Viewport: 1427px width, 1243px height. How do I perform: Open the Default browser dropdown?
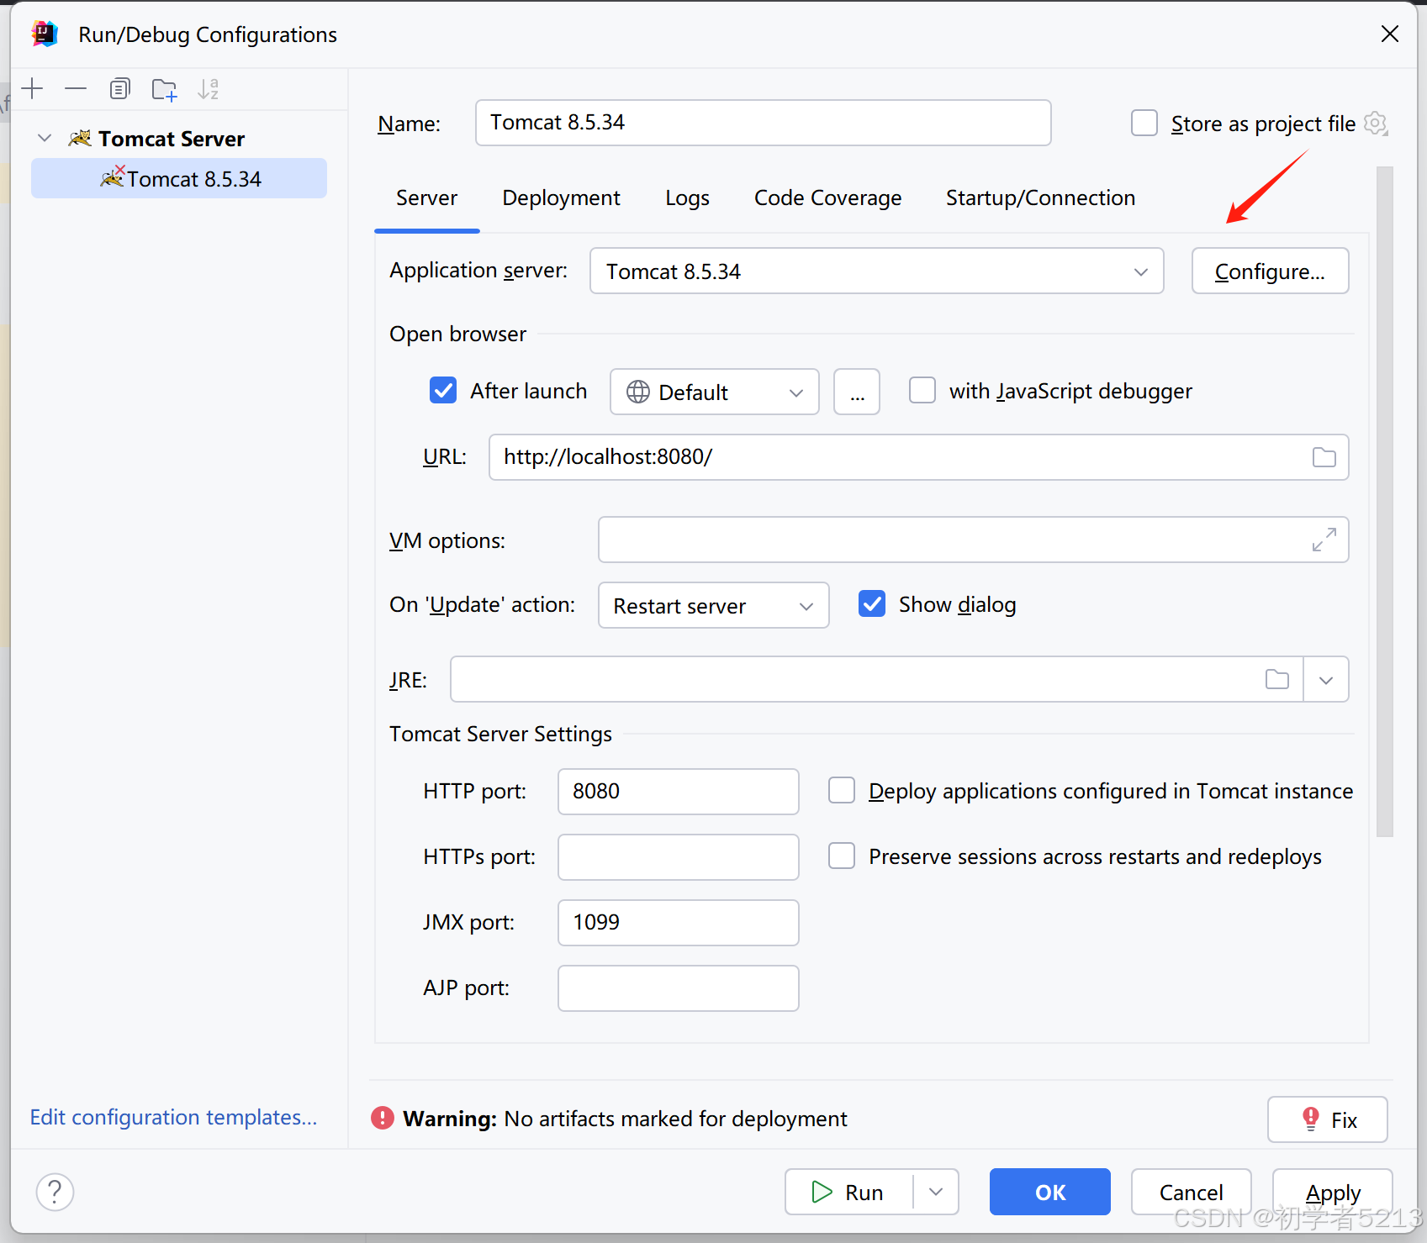tap(715, 392)
